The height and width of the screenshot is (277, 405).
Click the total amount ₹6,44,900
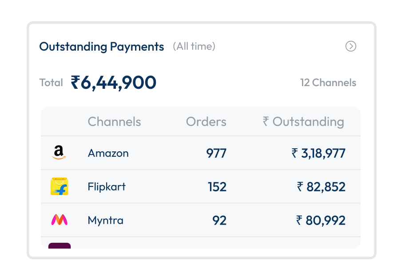(114, 83)
